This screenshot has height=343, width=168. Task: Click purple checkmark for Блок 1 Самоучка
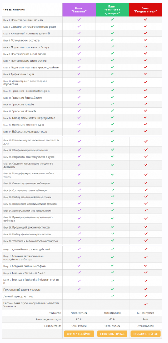[79, 19]
